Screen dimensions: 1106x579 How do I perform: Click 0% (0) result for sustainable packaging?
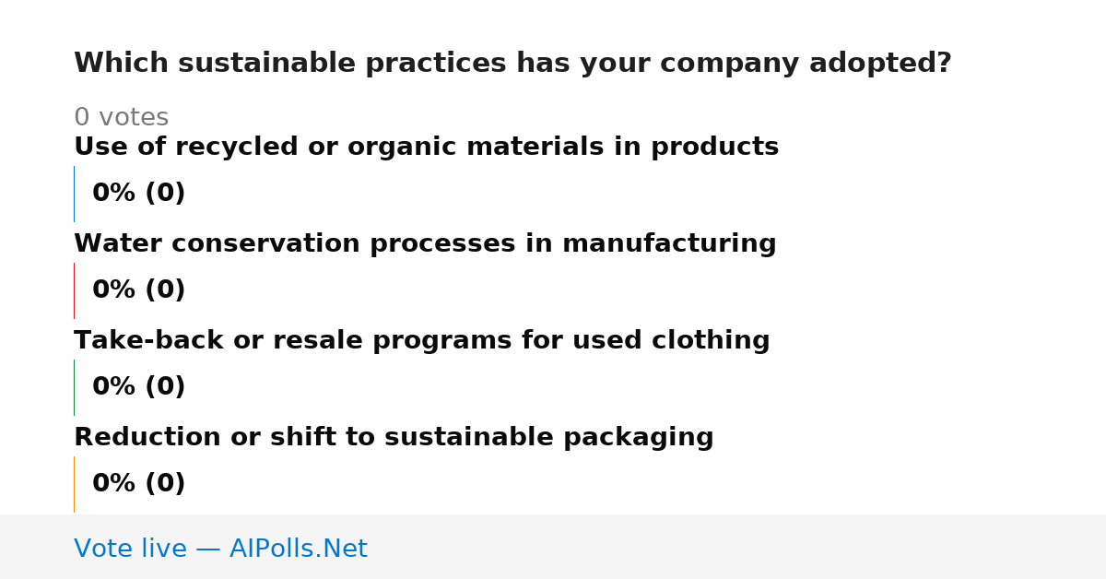[138, 484]
